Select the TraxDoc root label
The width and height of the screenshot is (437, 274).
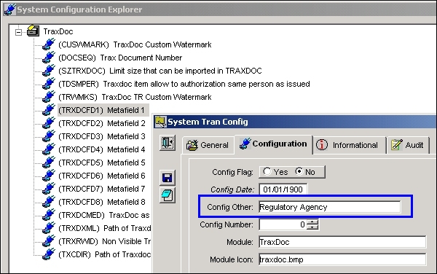click(58, 31)
